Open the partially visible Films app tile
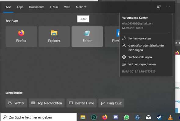This screenshot has width=180, height=121. click(x=112, y=36)
